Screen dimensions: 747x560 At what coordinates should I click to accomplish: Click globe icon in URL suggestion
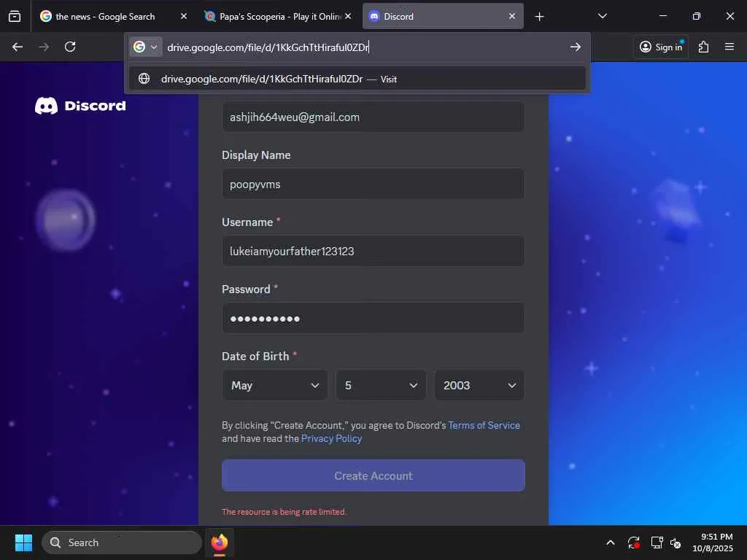144,79
